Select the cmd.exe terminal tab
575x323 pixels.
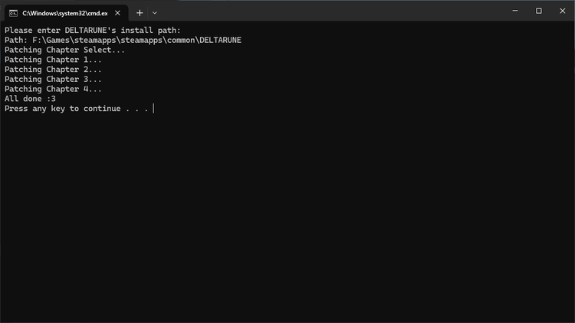67,13
